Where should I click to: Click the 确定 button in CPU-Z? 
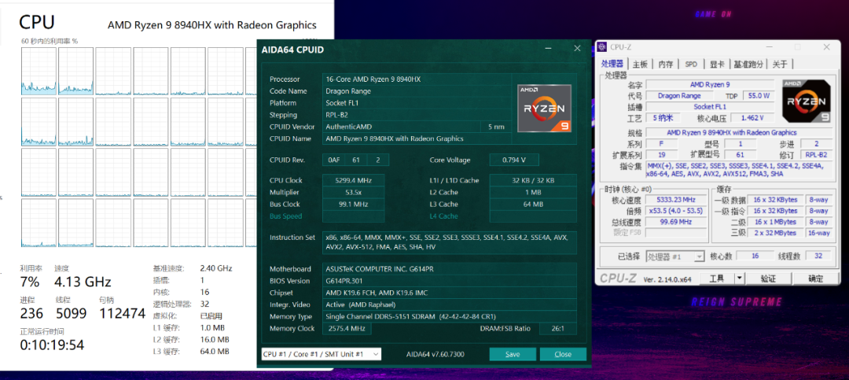[815, 279]
